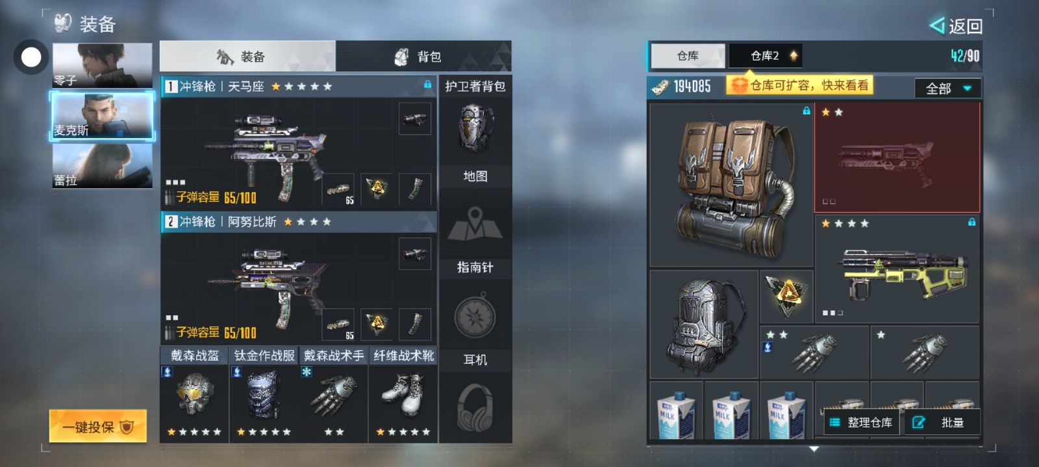Click the 一键投保 insure-all button
Viewport: 1039px width, 467px height.
tap(98, 426)
